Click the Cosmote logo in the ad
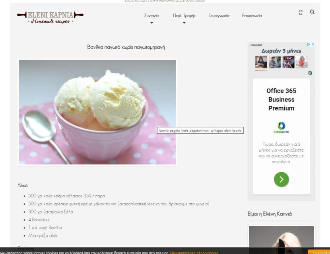This screenshot has width=330, height=254. point(281,128)
